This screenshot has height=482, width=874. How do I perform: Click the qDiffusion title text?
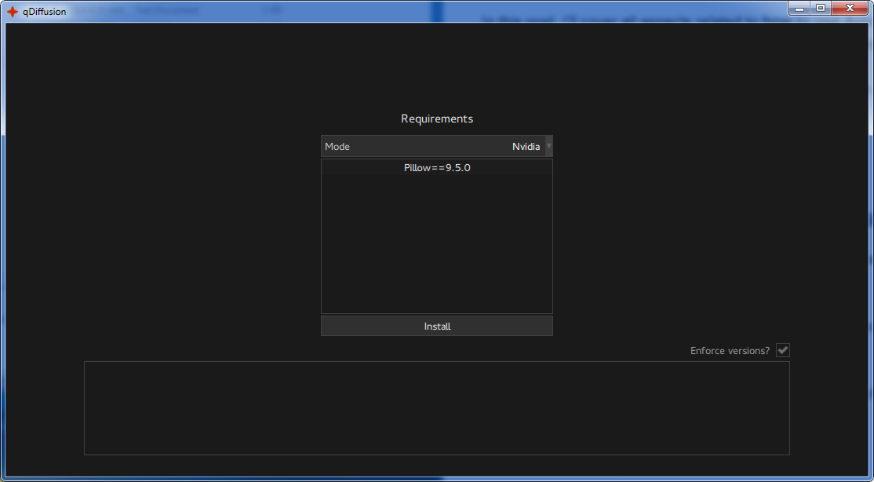click(45, 12)
